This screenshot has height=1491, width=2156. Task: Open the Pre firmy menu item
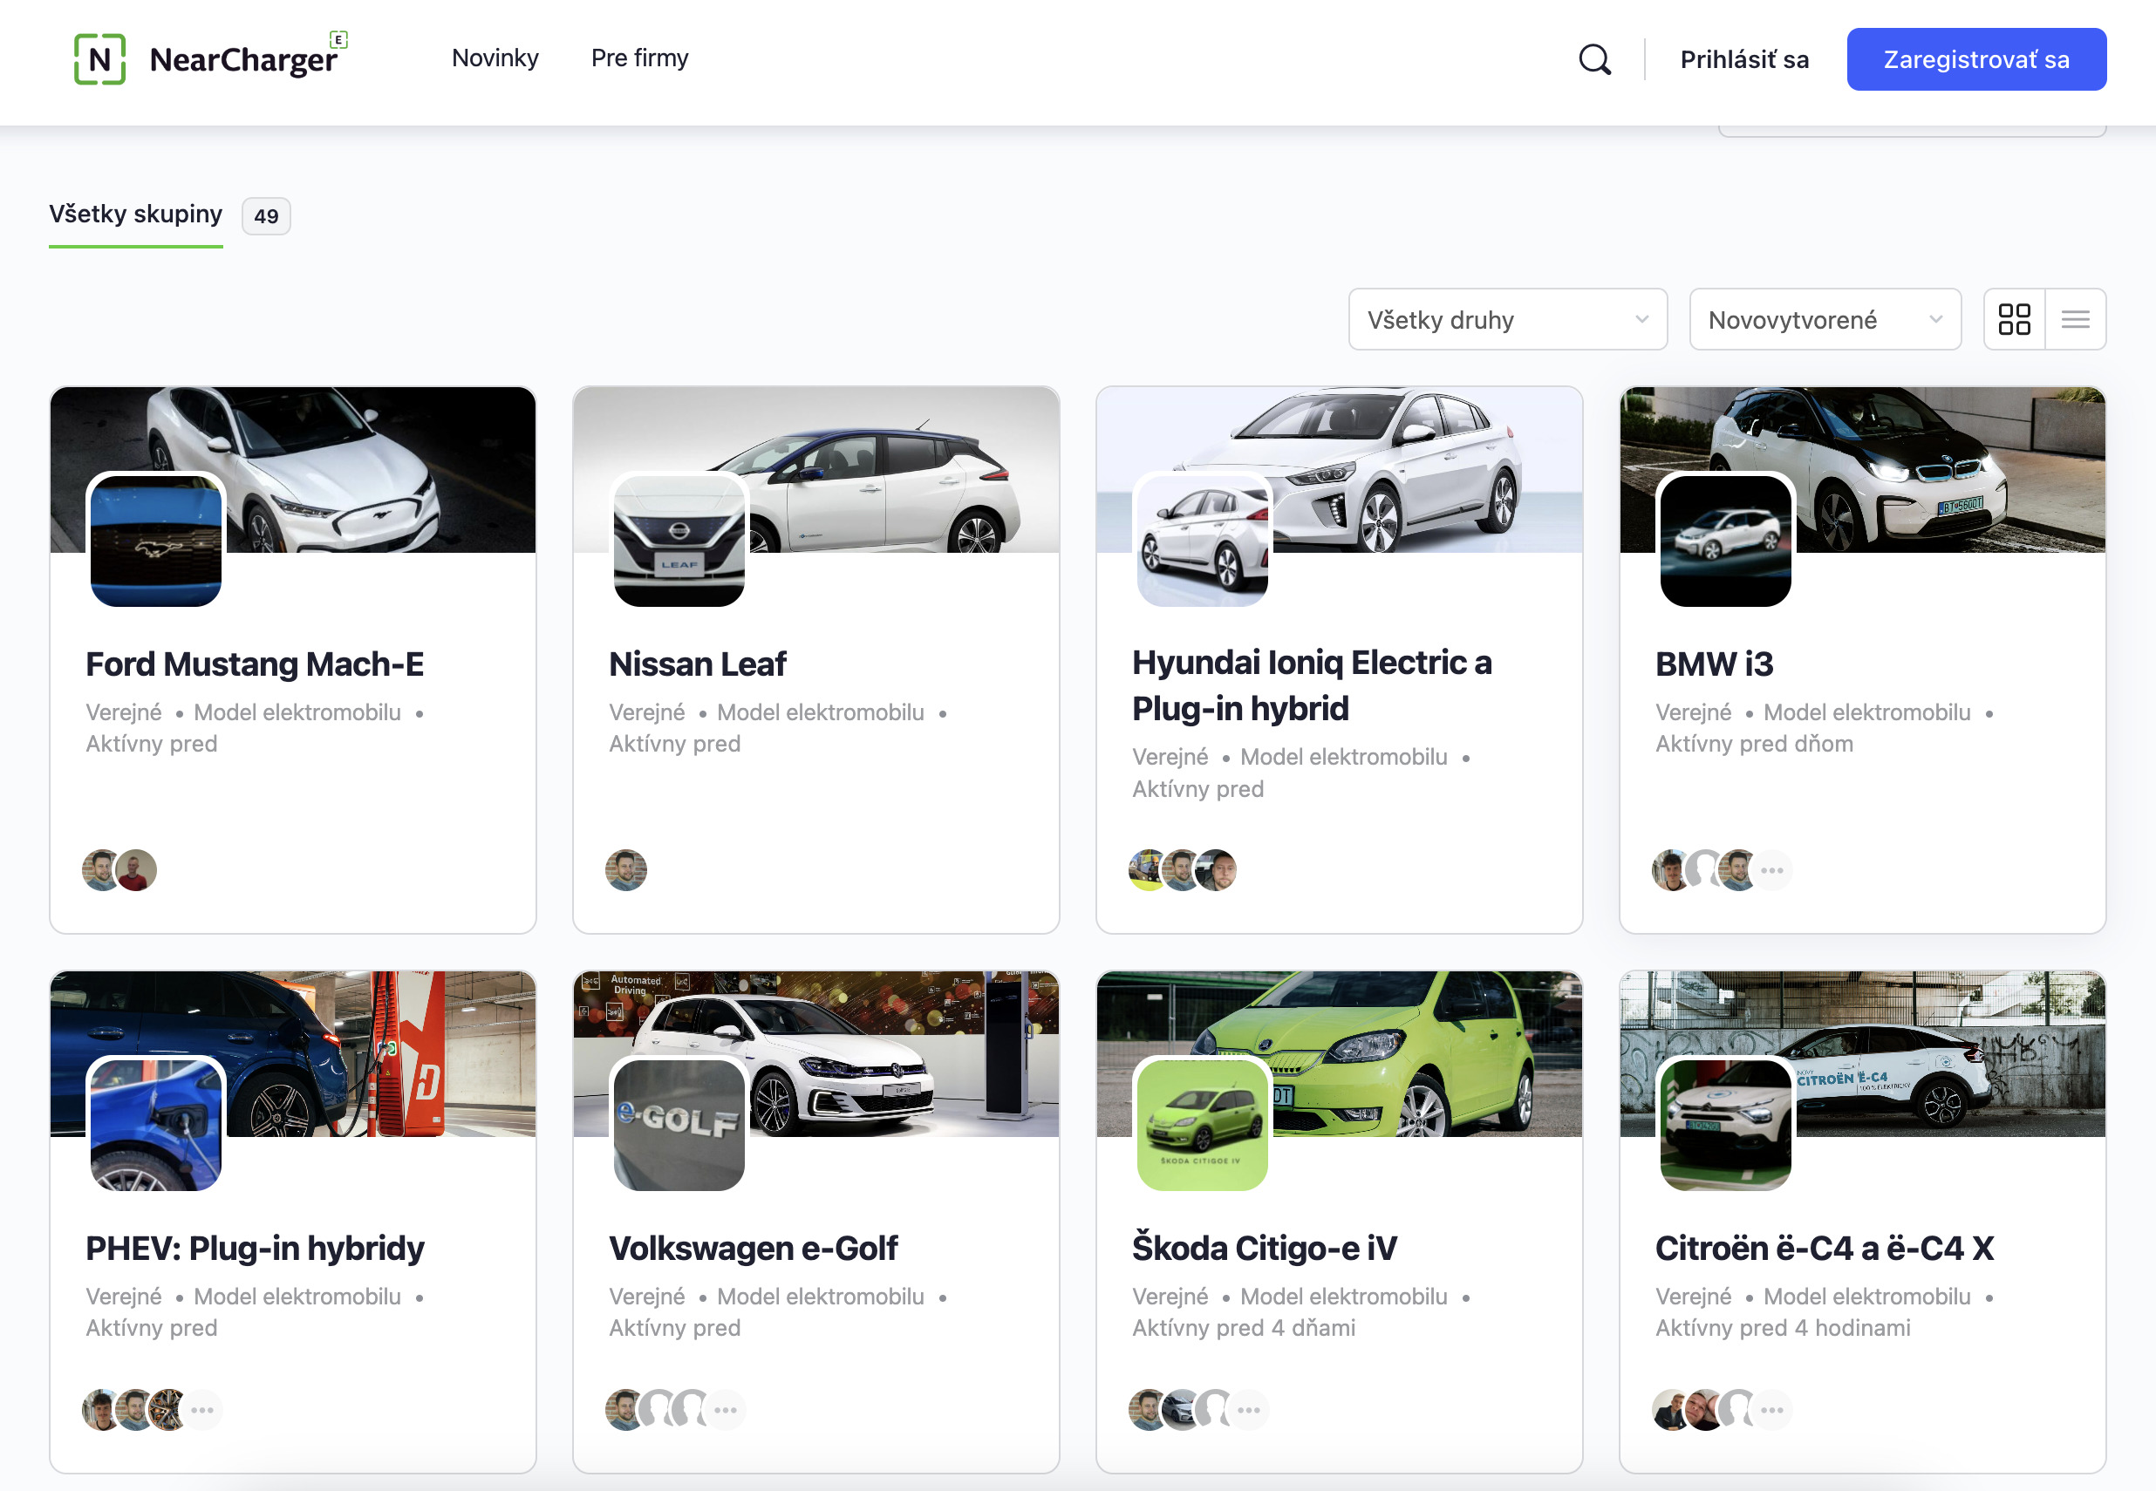[640, 58]
